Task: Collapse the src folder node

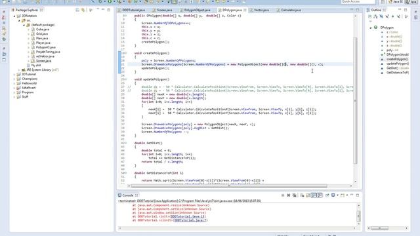Action: (19, 20)
